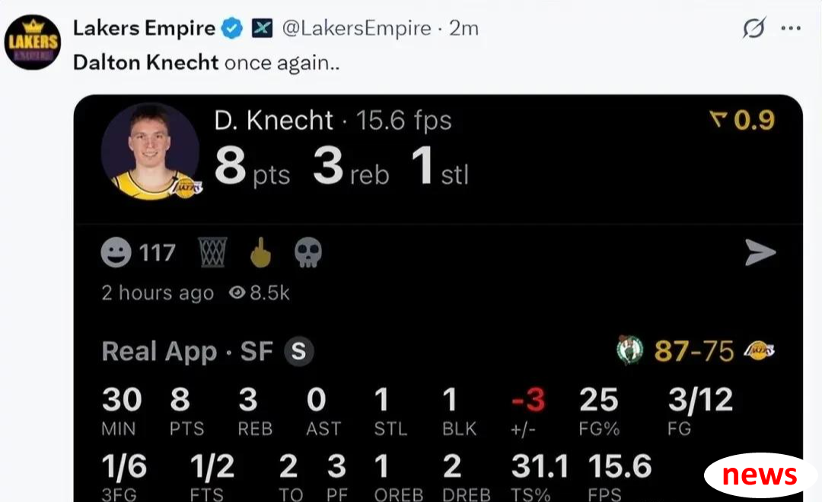Click the X affiliate badge next to verified

[x=262, y=28]
